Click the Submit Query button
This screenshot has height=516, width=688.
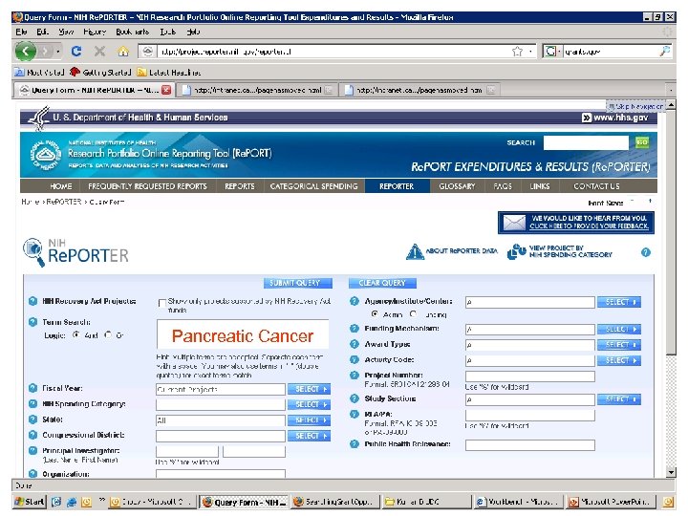click(x=298, y=283)
